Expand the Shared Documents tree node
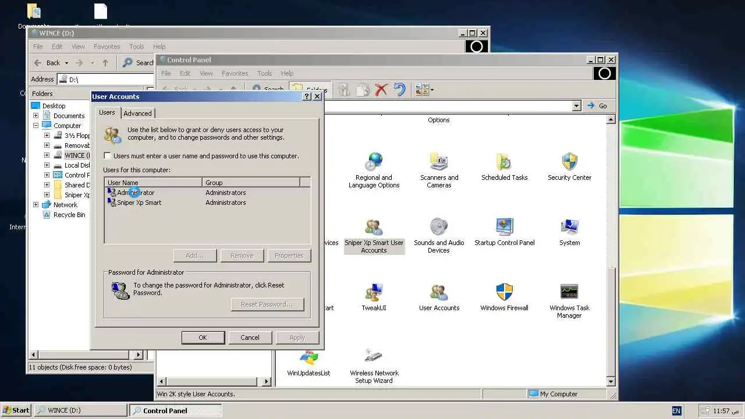 47,185
